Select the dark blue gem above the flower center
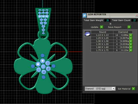Screen dimensions: 138x104 (43, 55)
